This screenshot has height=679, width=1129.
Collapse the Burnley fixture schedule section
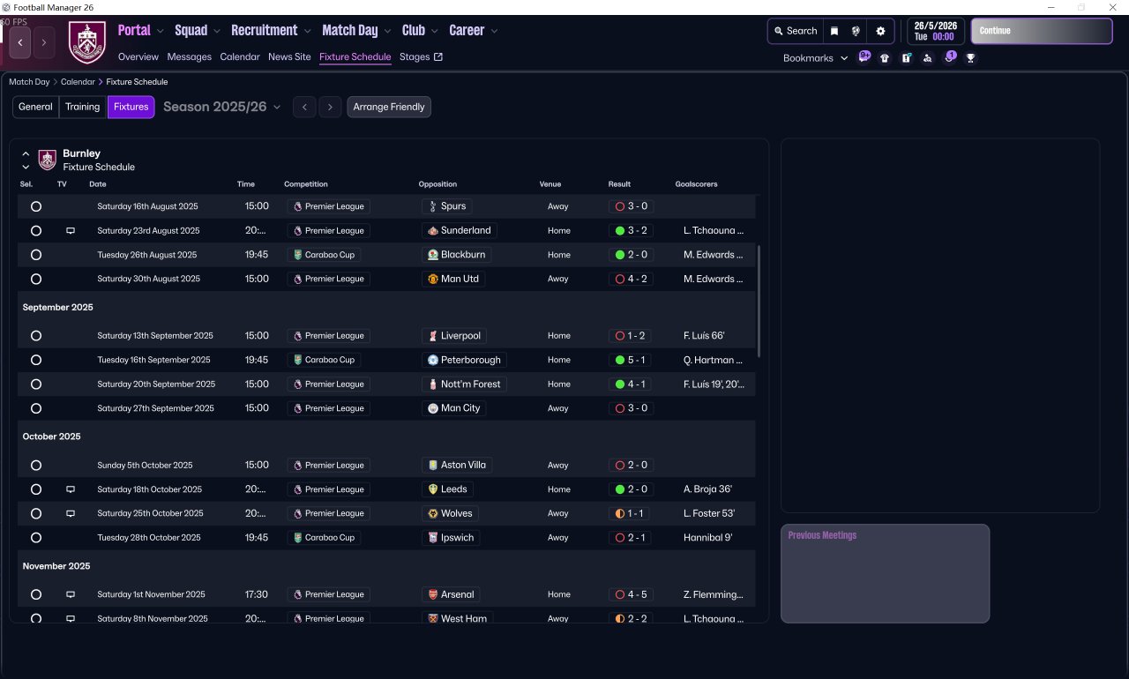tap(26, 153)
